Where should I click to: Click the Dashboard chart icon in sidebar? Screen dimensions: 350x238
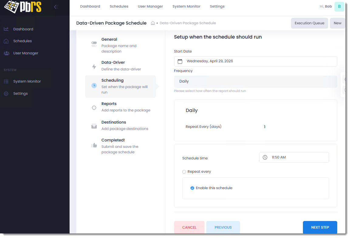pos(6,29)
